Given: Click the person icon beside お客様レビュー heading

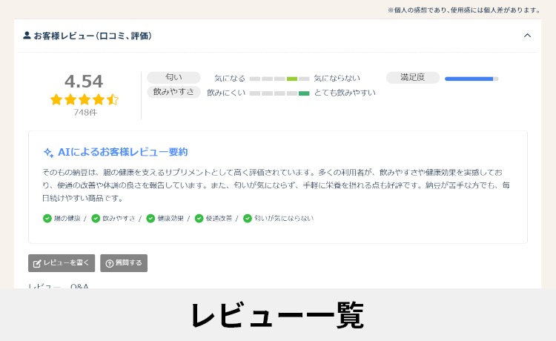Looking at the screenshot, I should click(27, 36).
